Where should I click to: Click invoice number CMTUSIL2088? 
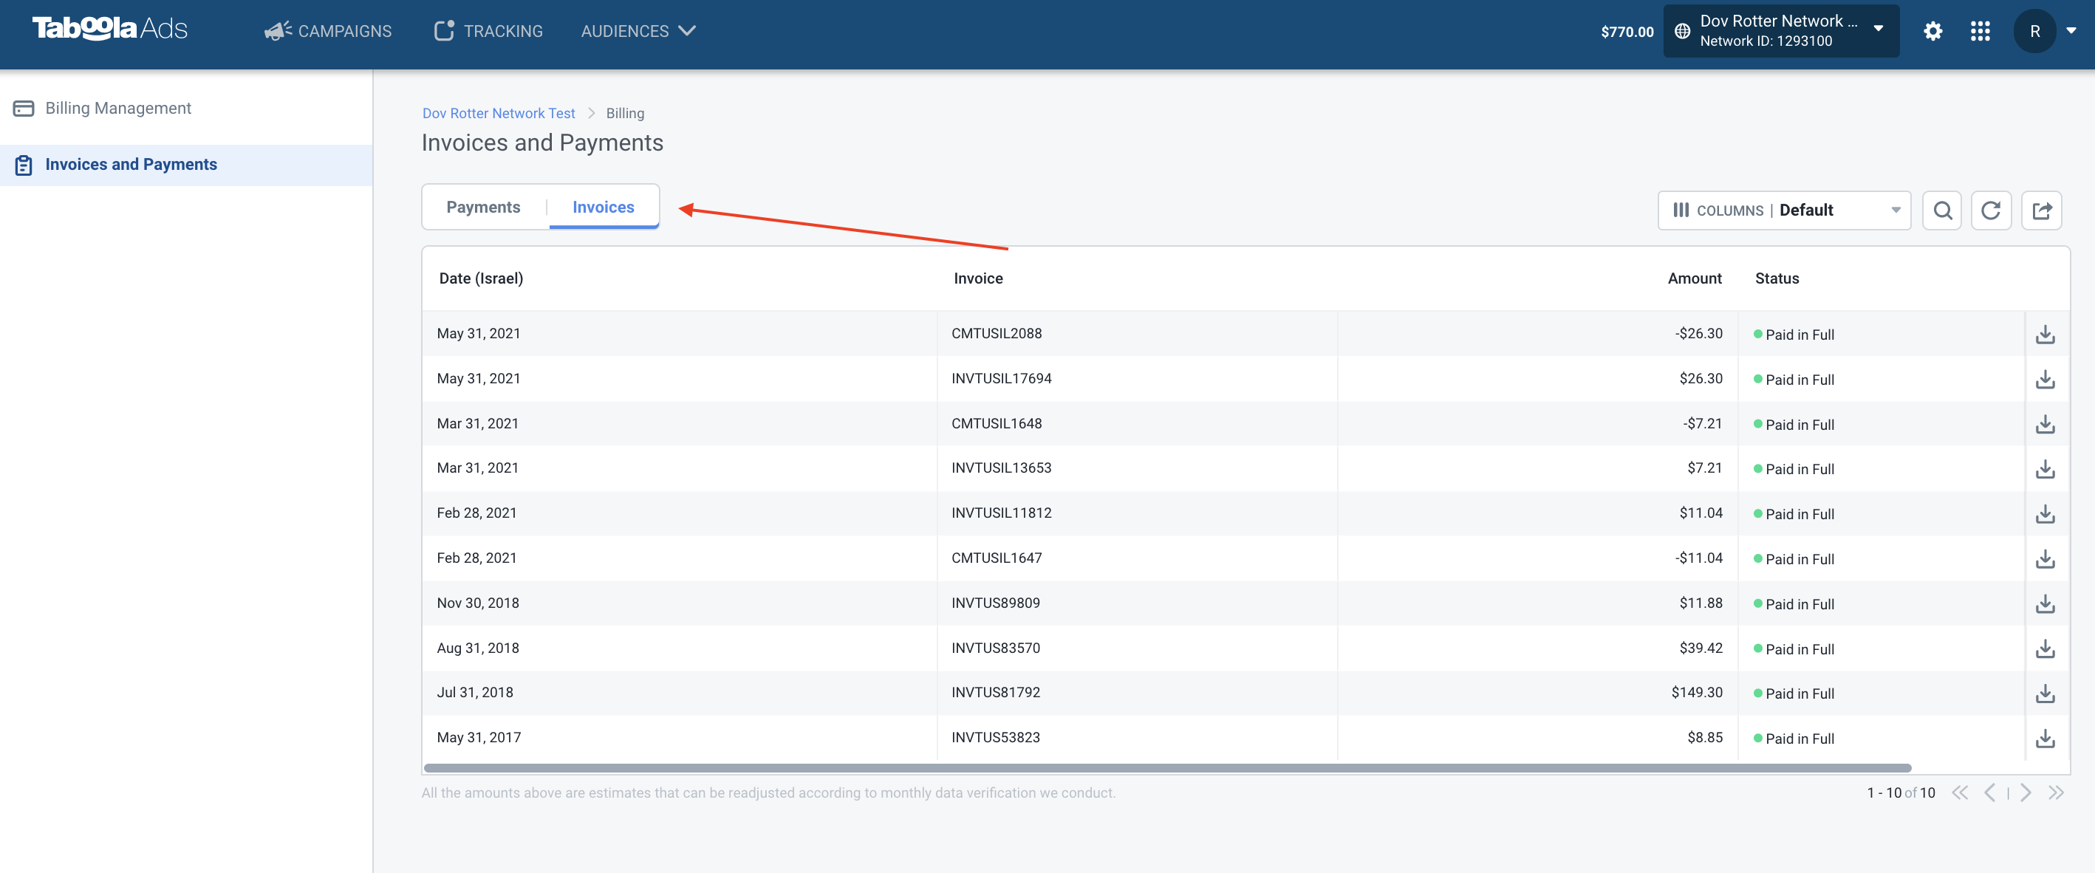997,333
